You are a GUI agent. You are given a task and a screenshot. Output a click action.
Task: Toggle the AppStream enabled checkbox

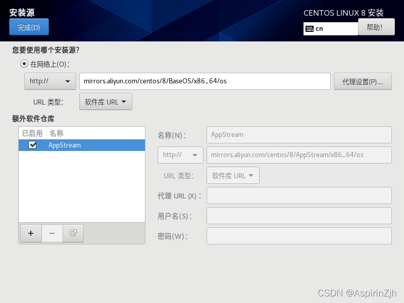coord(32,145)
